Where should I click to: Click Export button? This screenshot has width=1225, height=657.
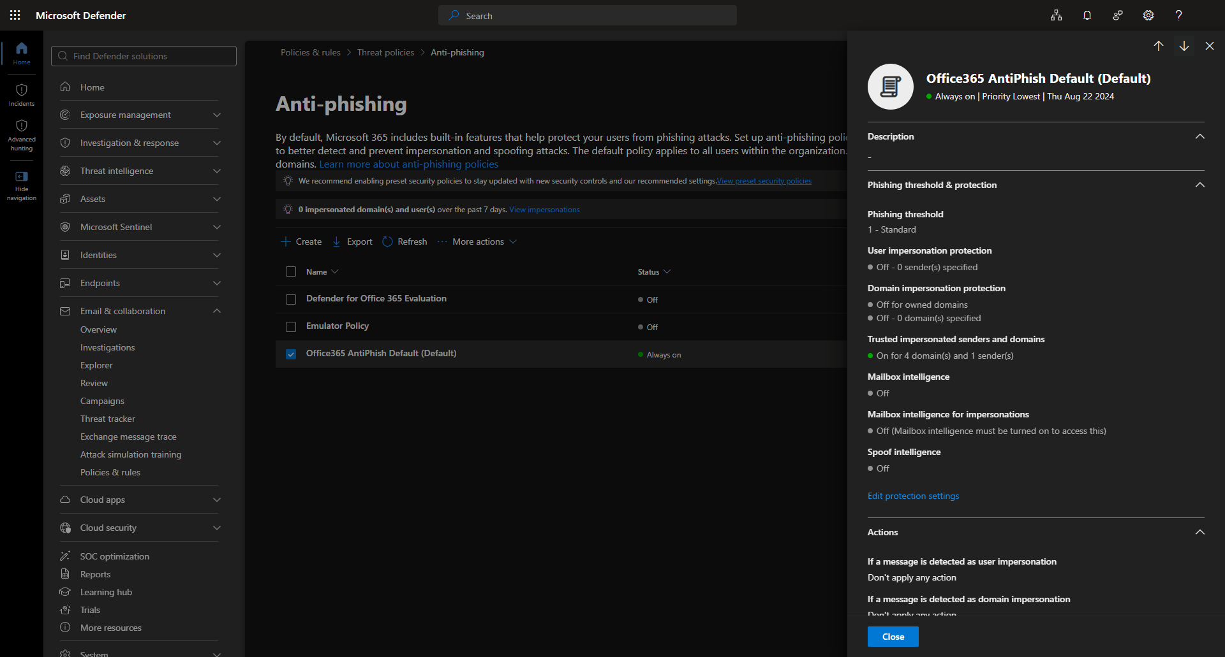[352, 242]
